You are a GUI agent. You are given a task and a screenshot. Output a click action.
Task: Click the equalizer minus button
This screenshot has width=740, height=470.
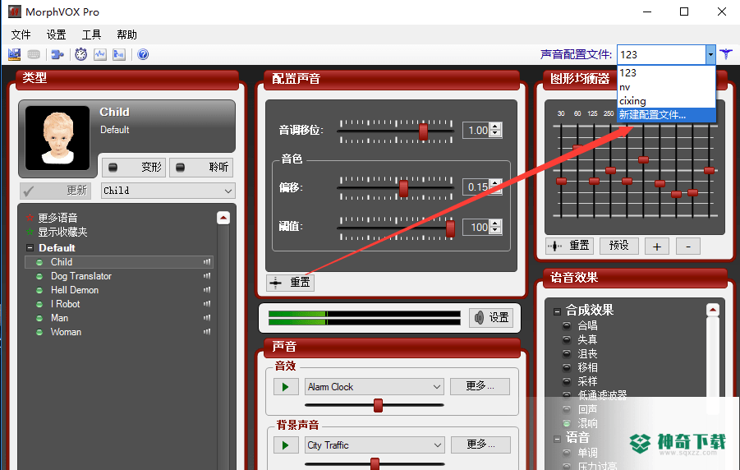click(x=688, y=247)
